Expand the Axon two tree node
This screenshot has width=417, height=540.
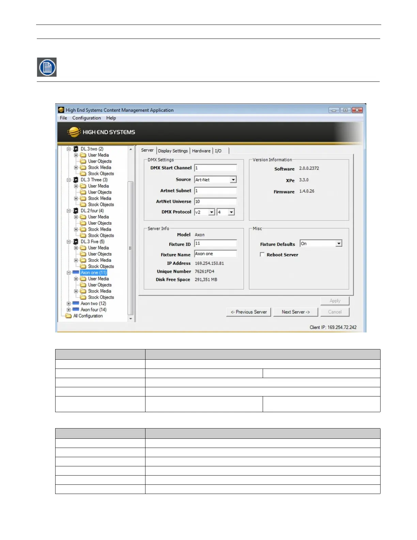[69, 303]
